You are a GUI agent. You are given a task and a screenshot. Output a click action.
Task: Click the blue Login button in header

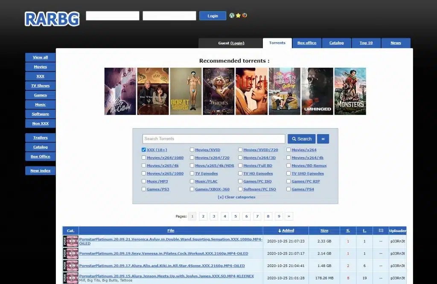pyautogui.click(x=213, y=16)
